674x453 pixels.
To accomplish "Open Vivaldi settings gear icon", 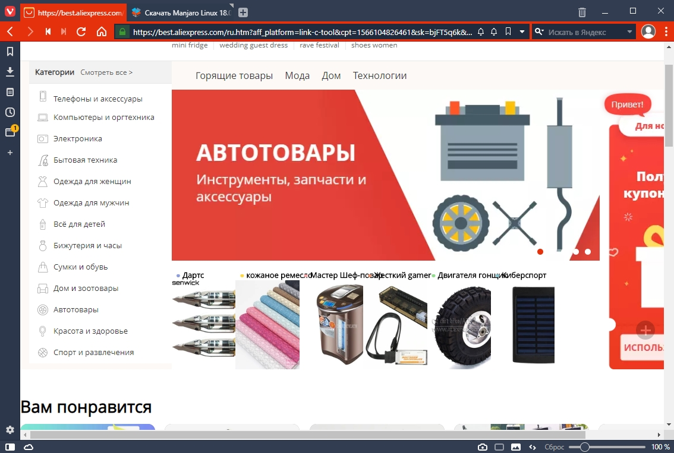I will click(10, 430).
